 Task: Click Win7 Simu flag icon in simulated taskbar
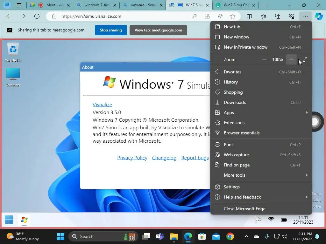[24, 220]
